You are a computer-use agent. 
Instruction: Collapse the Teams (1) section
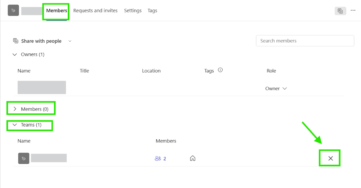tap(15, 125)
